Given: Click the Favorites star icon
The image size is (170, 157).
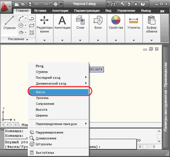Looking at the screenshot, I should (x=136, y=4).
